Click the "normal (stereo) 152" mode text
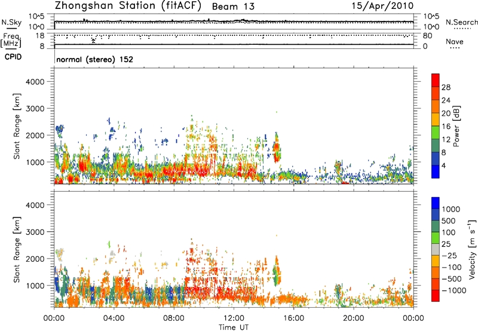Viewport: 478px width, 331px height. coord(94,60)
